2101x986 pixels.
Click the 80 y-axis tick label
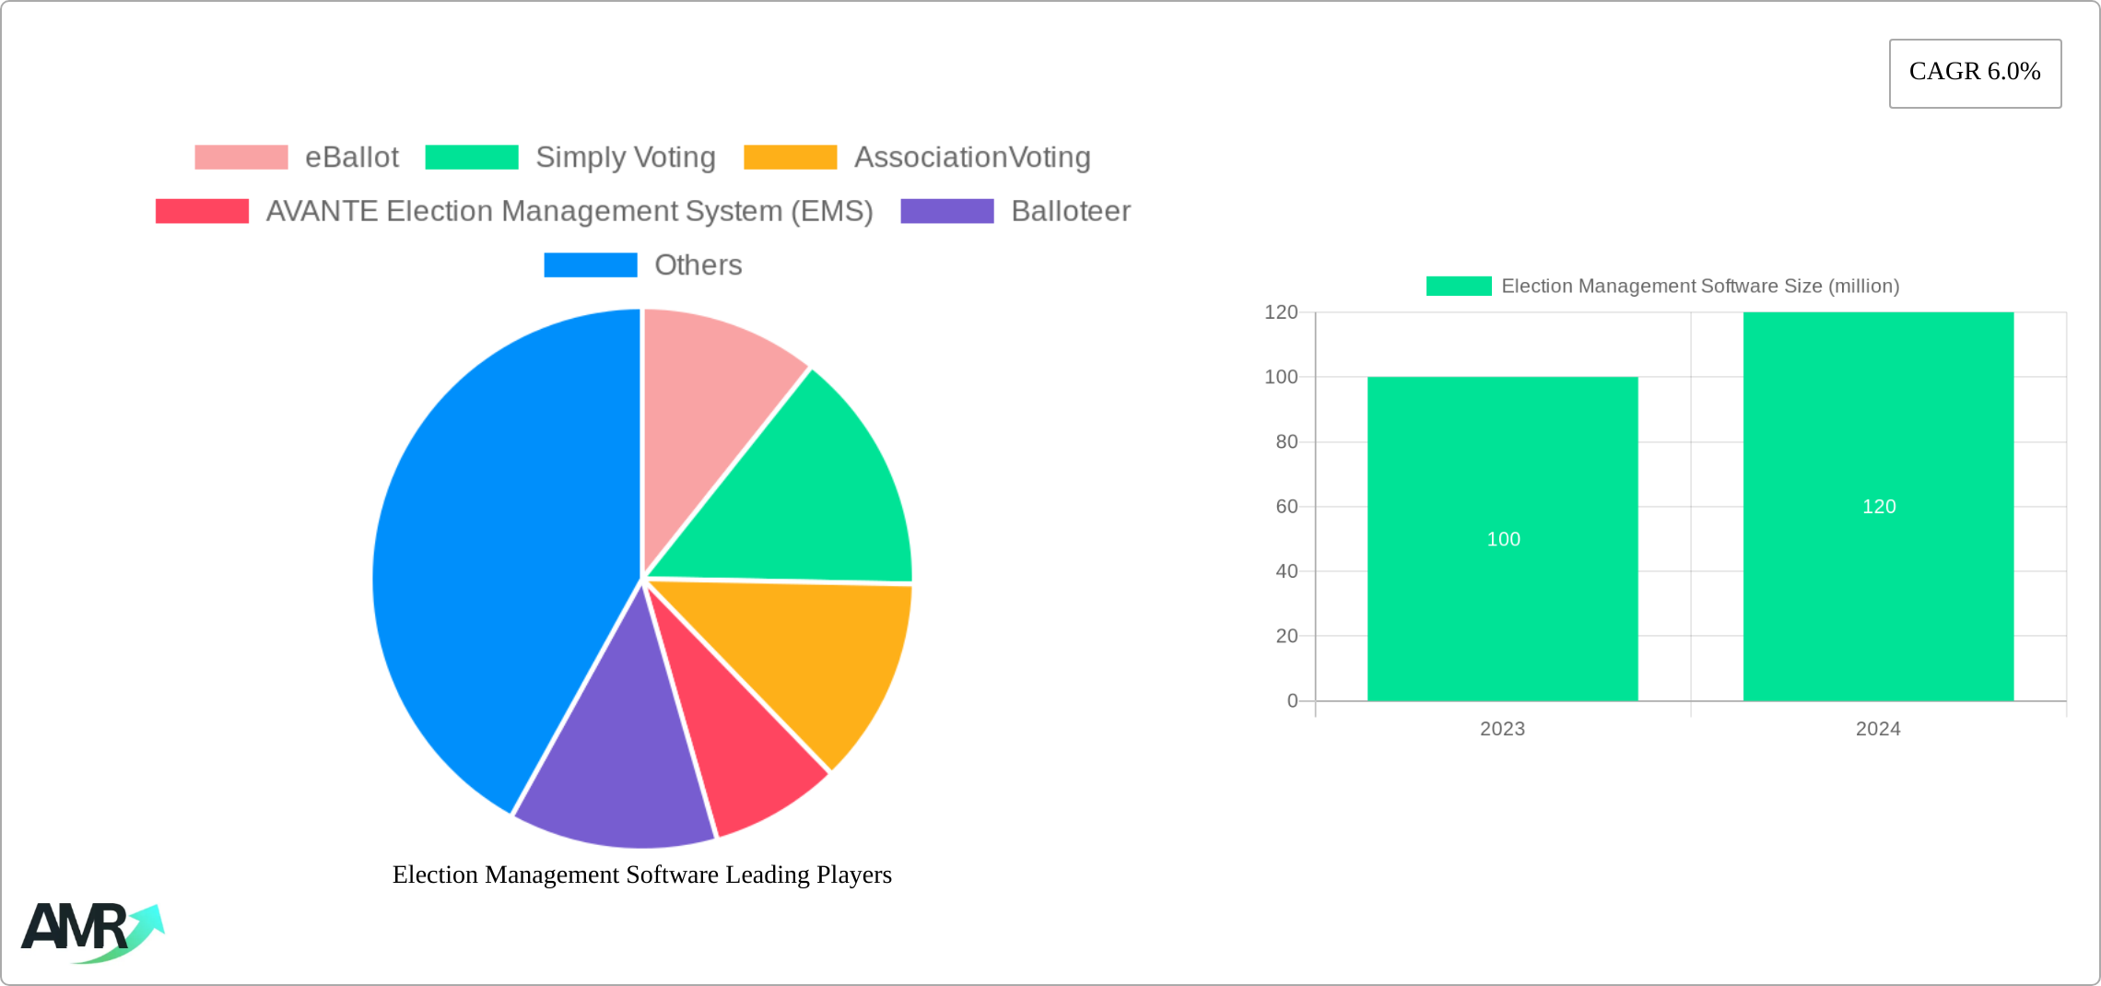coord(1286,442)
